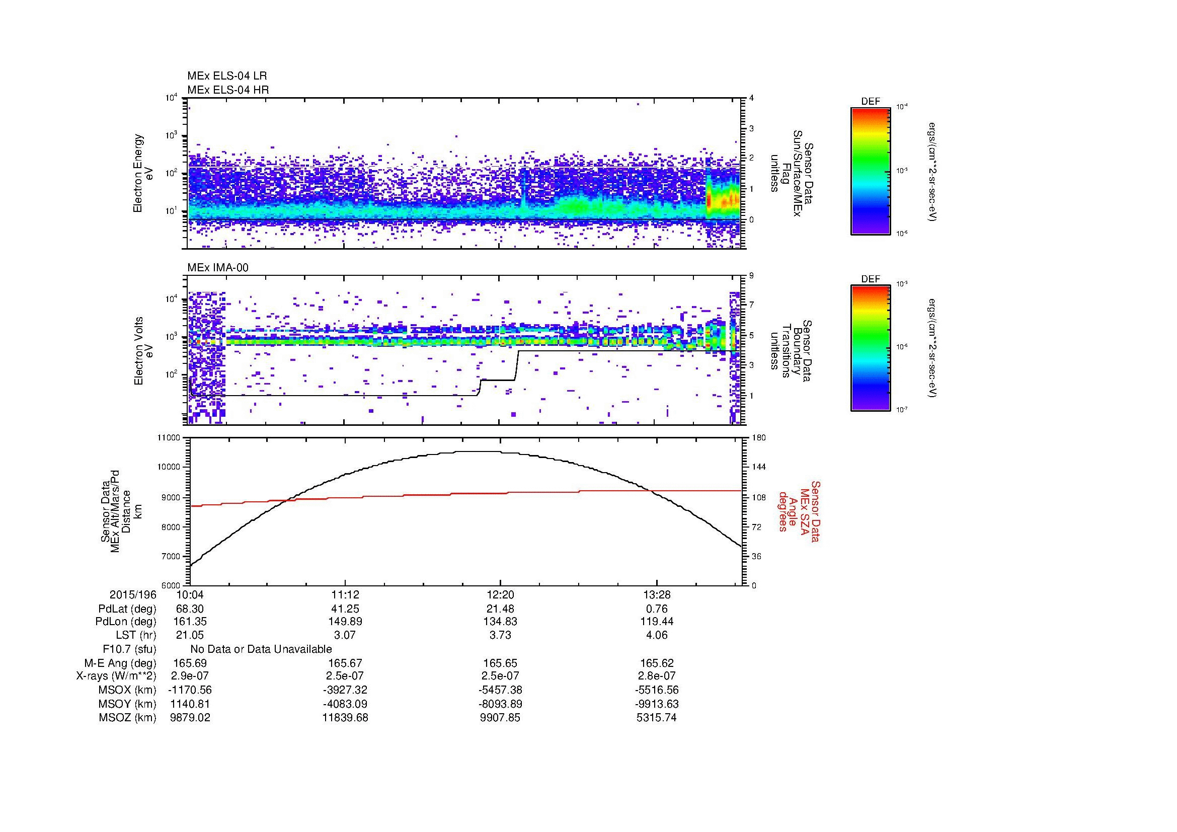Click the time tick label '11:12'
Viewport: 1177px width, 832px height.
point(345,595)
